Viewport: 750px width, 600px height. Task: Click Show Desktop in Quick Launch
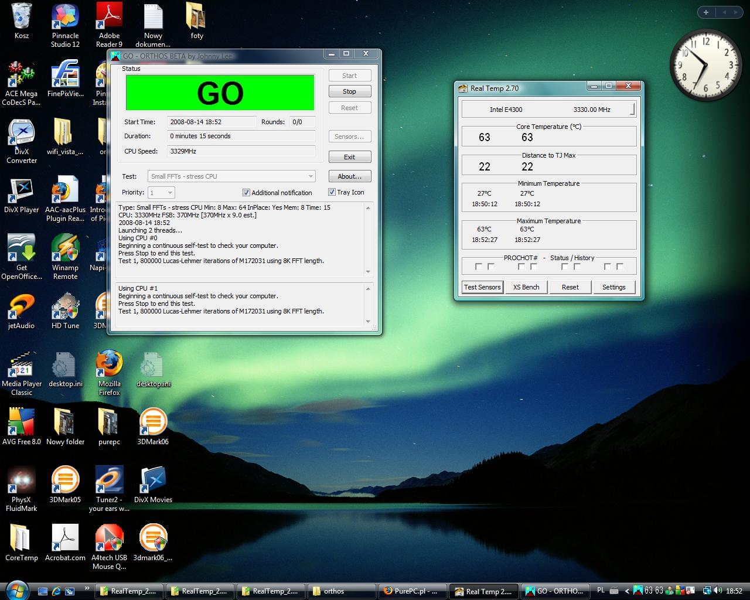click(x=43, y=591)
